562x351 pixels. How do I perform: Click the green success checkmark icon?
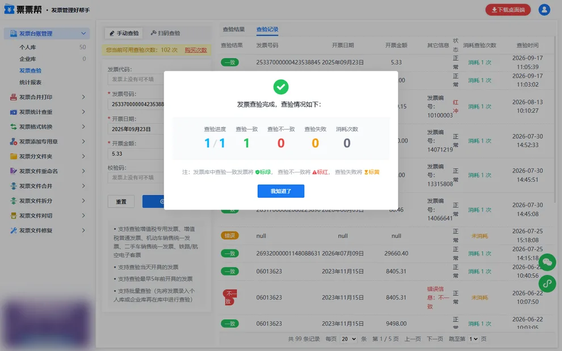(x=280, y=87)
